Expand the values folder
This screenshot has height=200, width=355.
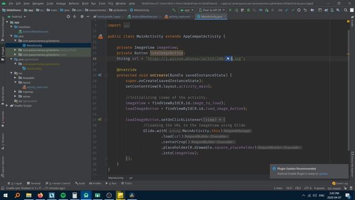pos(16,96)
